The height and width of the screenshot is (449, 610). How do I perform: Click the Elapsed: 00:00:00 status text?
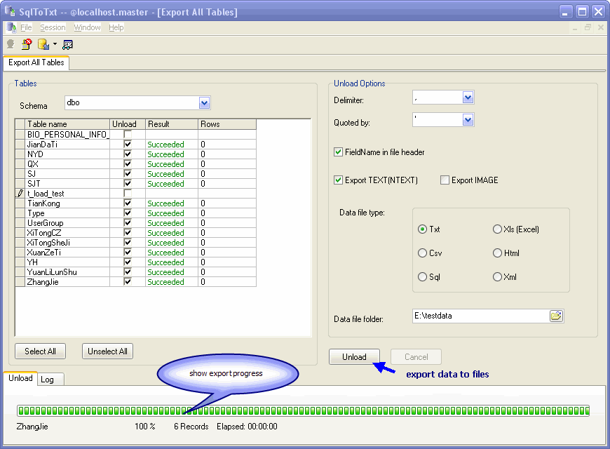click(x=247, y=427)
